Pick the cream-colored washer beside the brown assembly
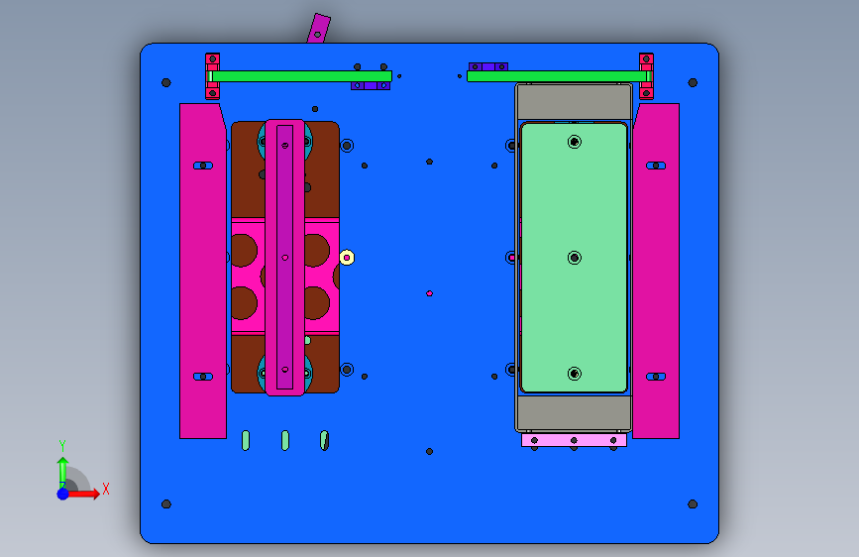This screenshot has height=557, width=859. click(347, 257)
